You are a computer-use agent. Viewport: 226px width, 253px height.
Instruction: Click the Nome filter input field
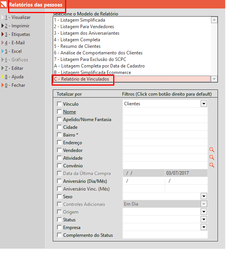coord(165,111)
